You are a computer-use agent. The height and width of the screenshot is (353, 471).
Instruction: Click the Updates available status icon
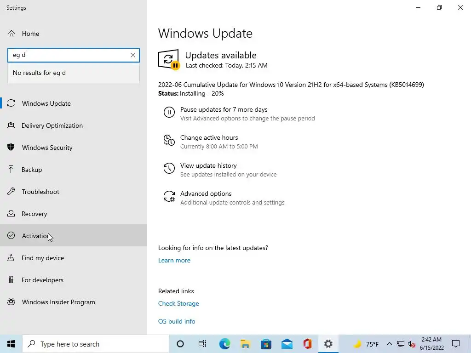(x=169, y=59)
